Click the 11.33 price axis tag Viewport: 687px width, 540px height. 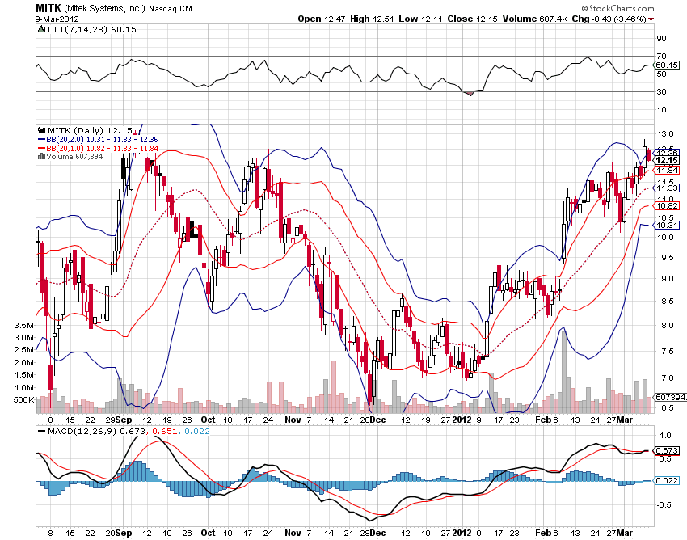pos(667,188)
